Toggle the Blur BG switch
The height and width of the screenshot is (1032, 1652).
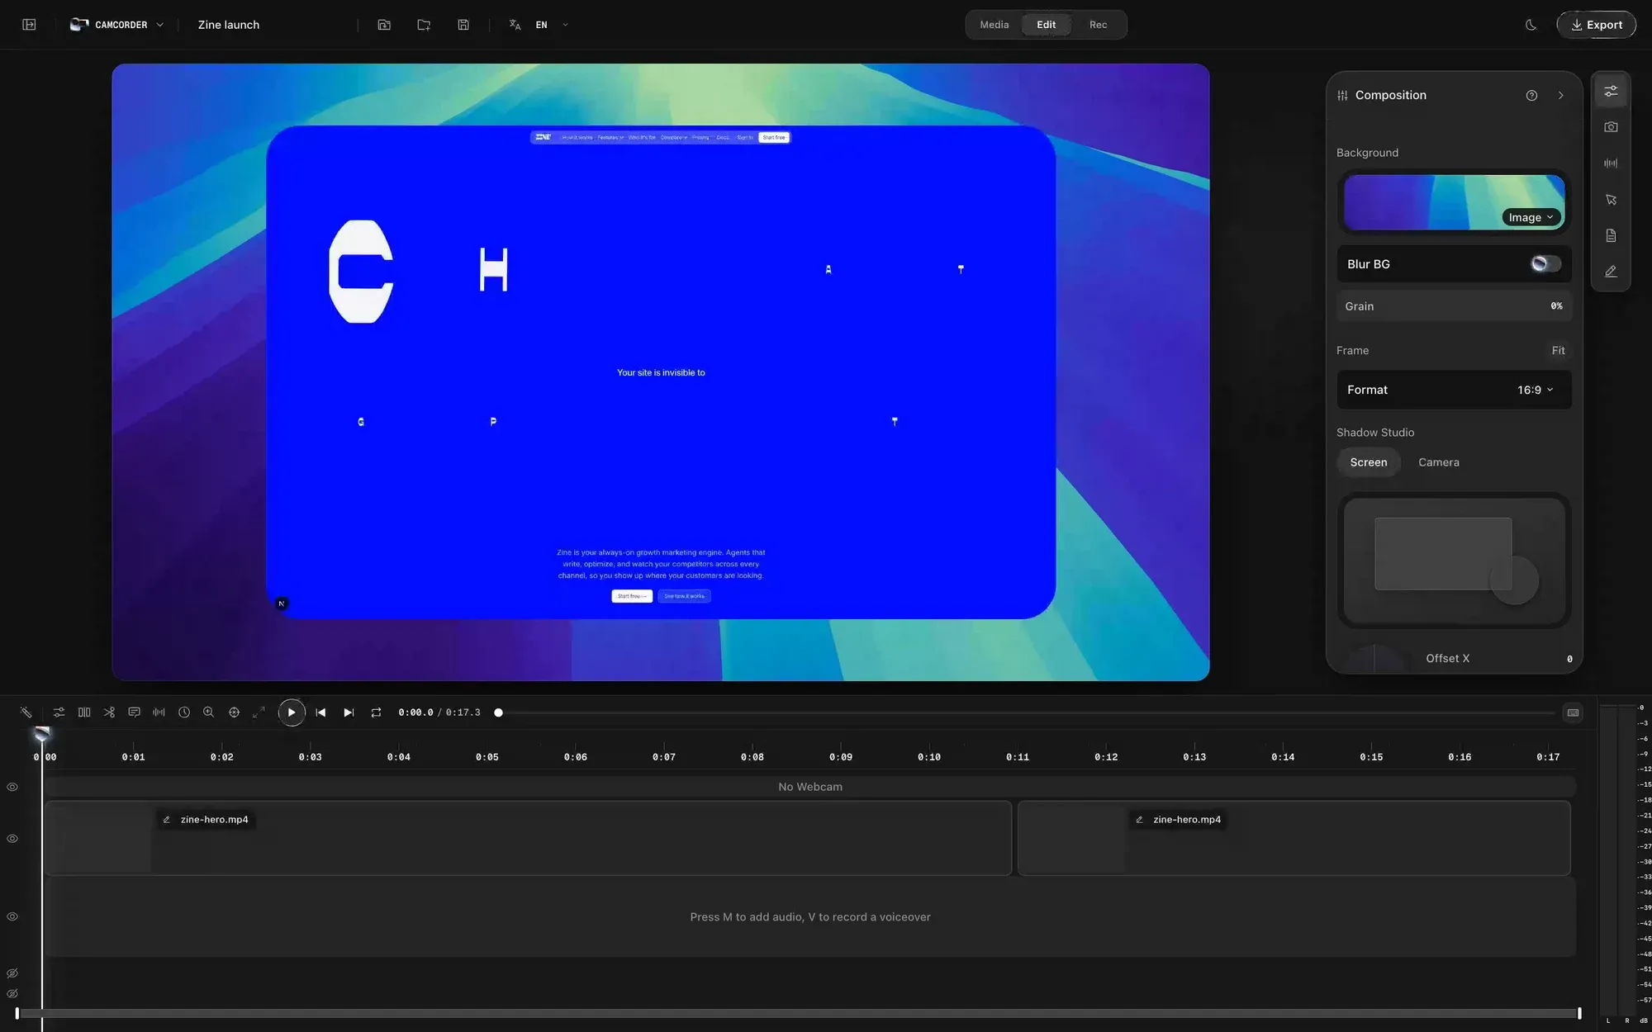point(1545,264)
